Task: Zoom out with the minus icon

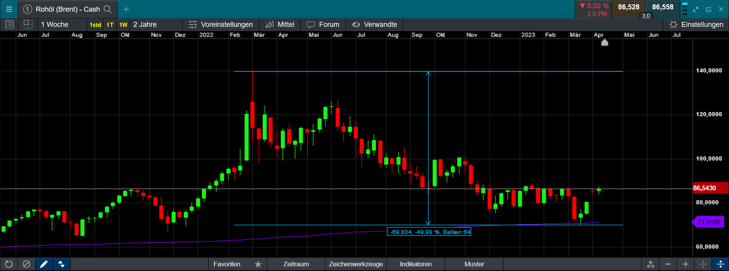Action: pyautogui.click(x=668, y=264)
